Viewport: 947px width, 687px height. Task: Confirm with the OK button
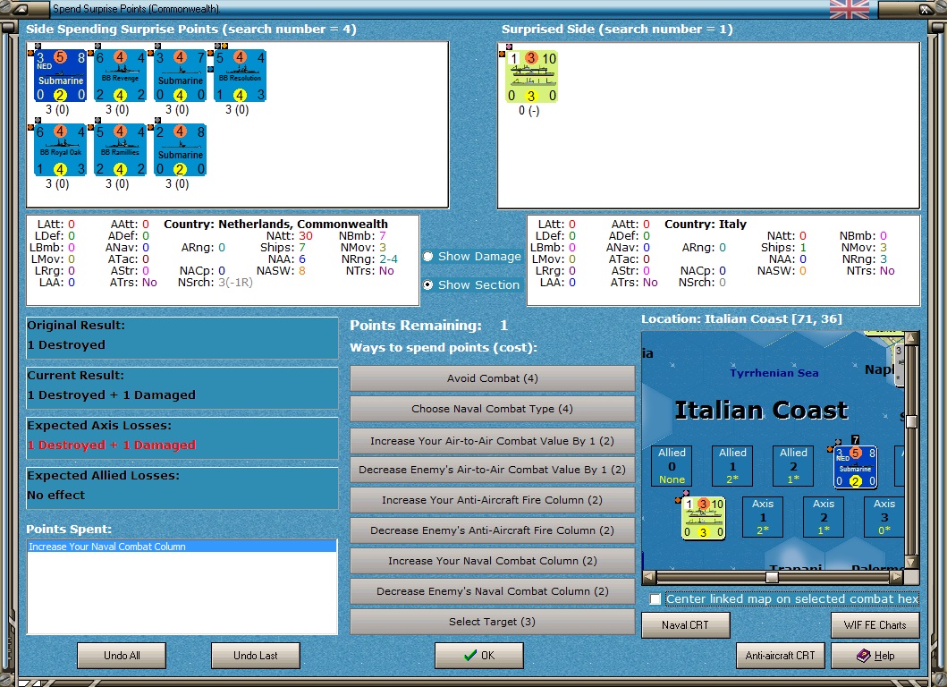click(479, 656)
